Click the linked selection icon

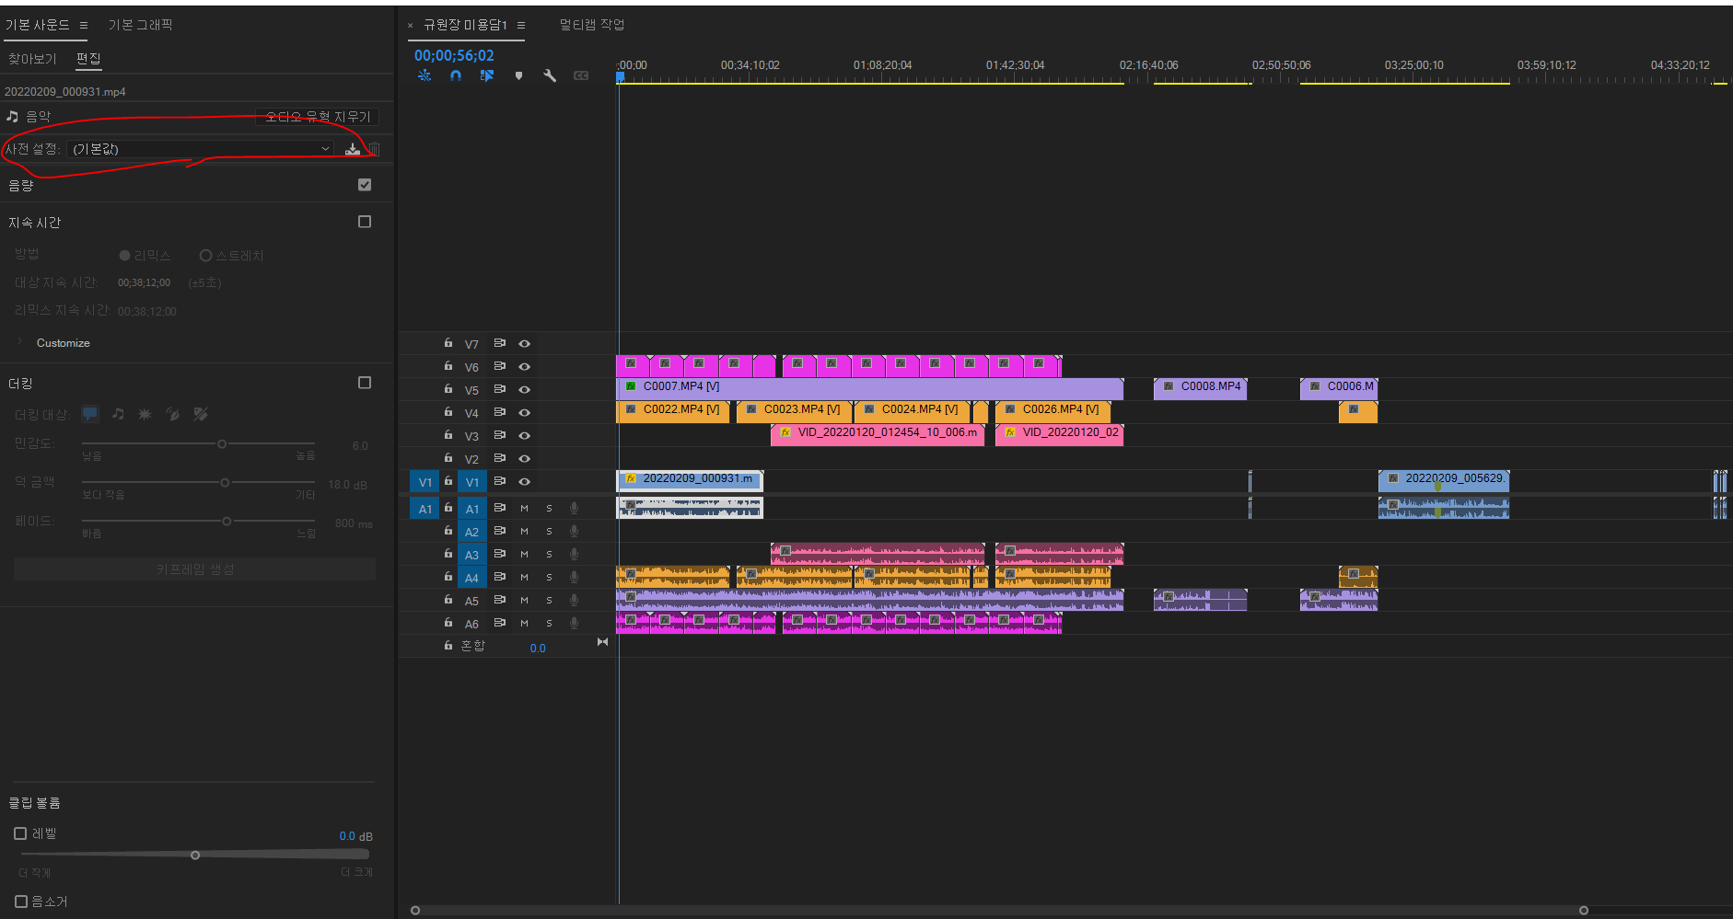pyautogui.click(x=487, y=75)
